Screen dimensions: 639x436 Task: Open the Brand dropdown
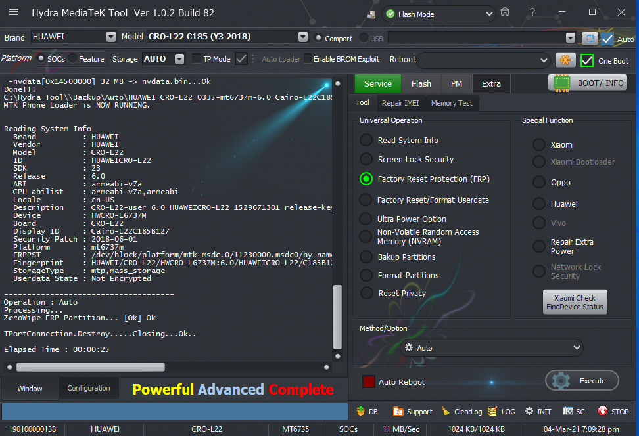(111, 37)
